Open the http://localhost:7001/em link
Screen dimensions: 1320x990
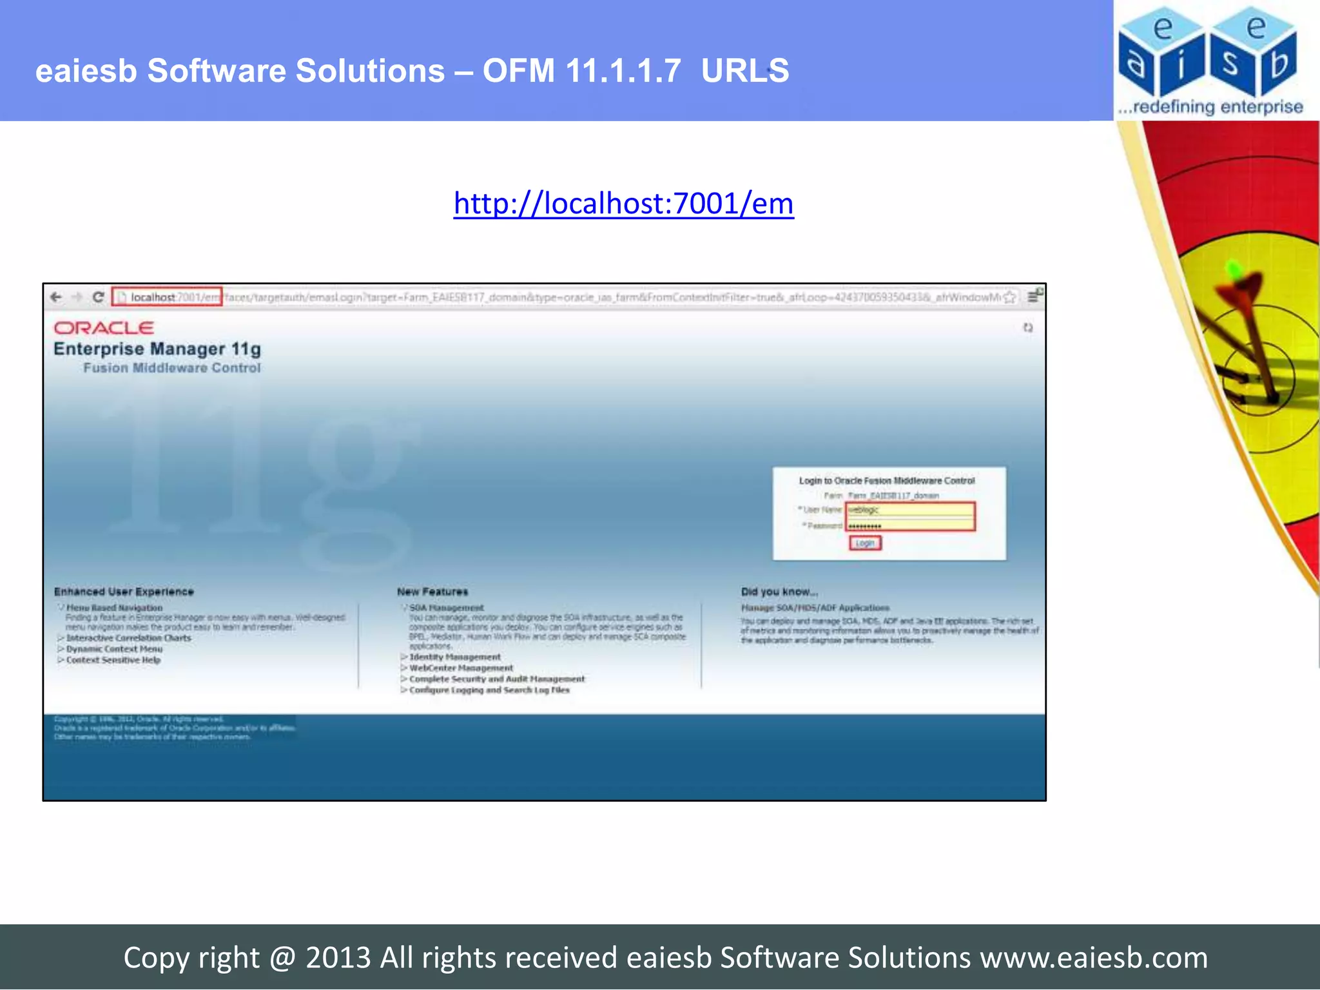click(623, 204)
